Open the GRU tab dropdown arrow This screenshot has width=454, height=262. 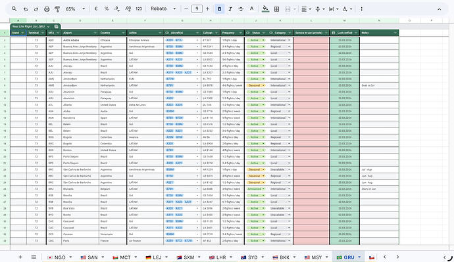[x=359, y=257]
